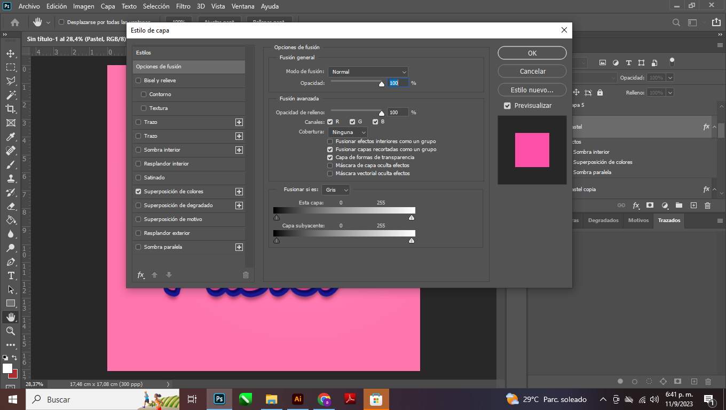Click the add layer mask icon in Layers
This screenshot has height=410, width=726.
click(x=650, y=205)
